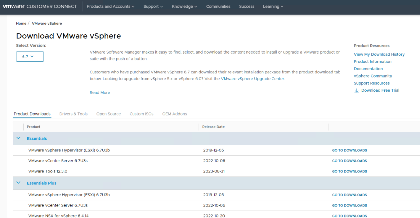Open View My Download History
Screen dimensions: 420x218
pos(379,54)
